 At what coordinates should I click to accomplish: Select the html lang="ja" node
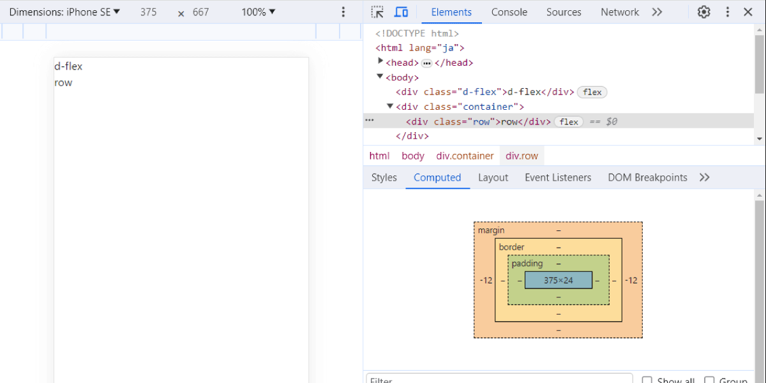click(419, 48)
